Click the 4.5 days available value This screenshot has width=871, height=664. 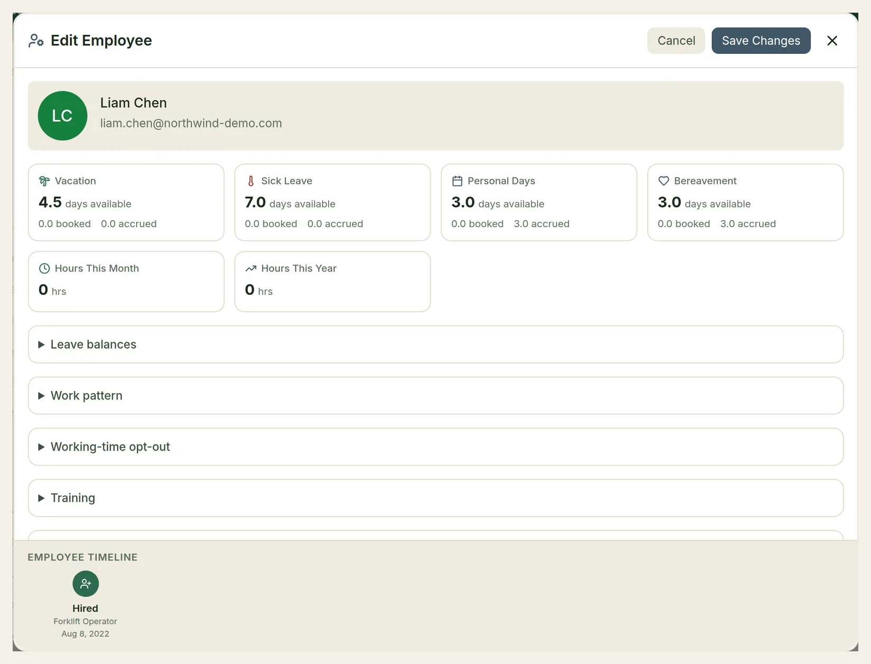[85, 203]
